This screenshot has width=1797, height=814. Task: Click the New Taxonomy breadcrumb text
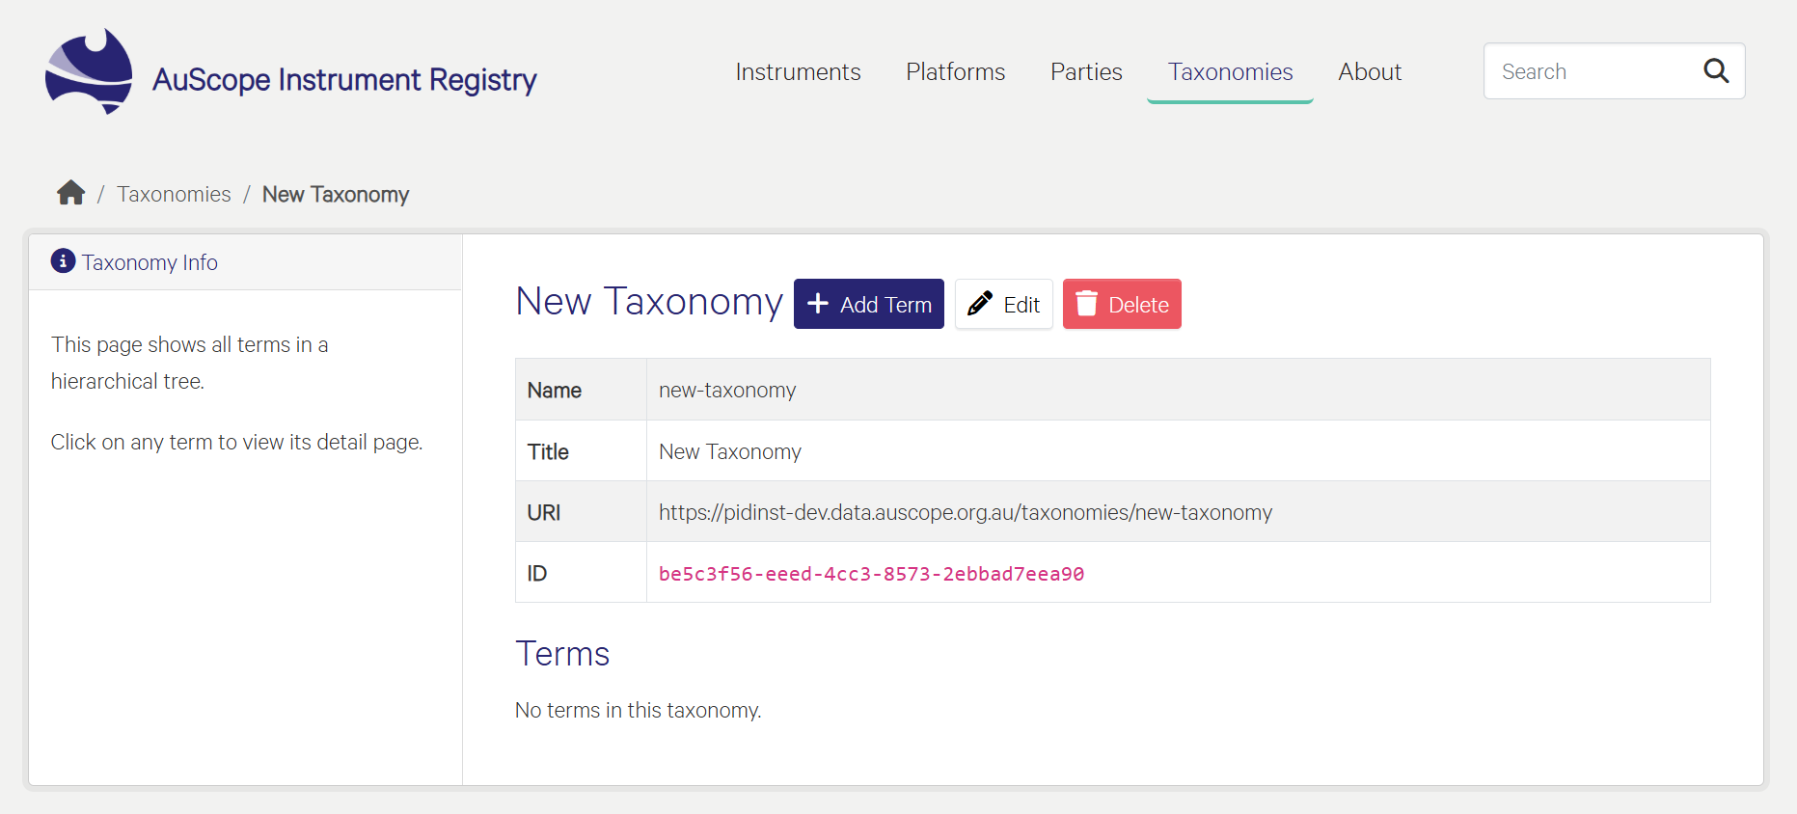336,194
